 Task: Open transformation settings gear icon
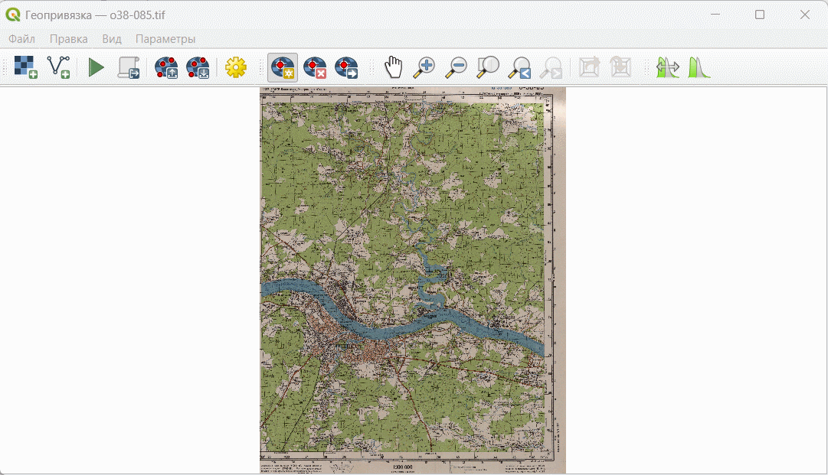[235, 67]
